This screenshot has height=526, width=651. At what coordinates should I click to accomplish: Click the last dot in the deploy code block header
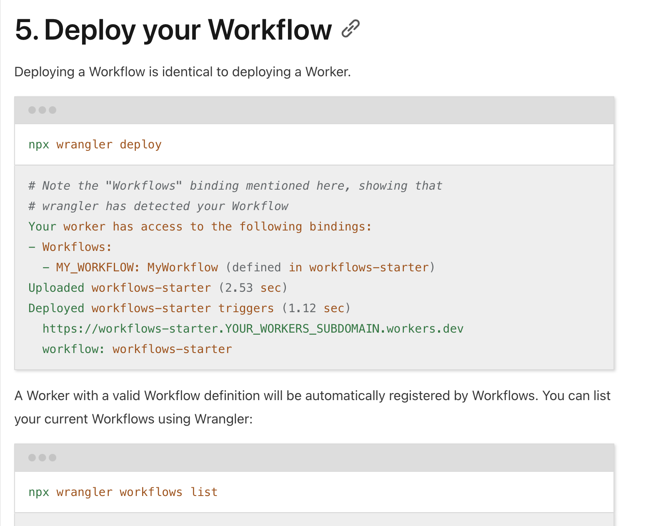click(53, 110)
